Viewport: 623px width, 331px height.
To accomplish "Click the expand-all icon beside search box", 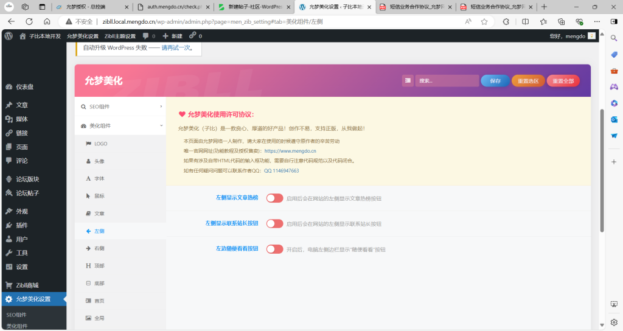I will 408,81.
